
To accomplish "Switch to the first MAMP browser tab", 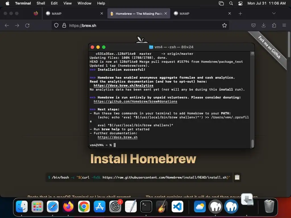I will (74, 13).
